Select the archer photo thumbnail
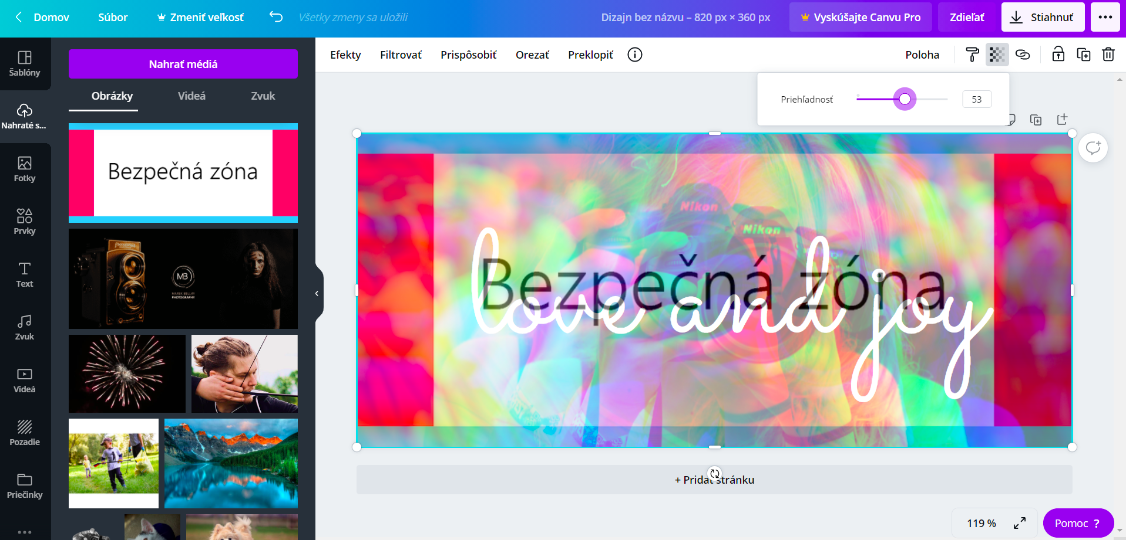1126x540 pixels. (x=244, y=373)
